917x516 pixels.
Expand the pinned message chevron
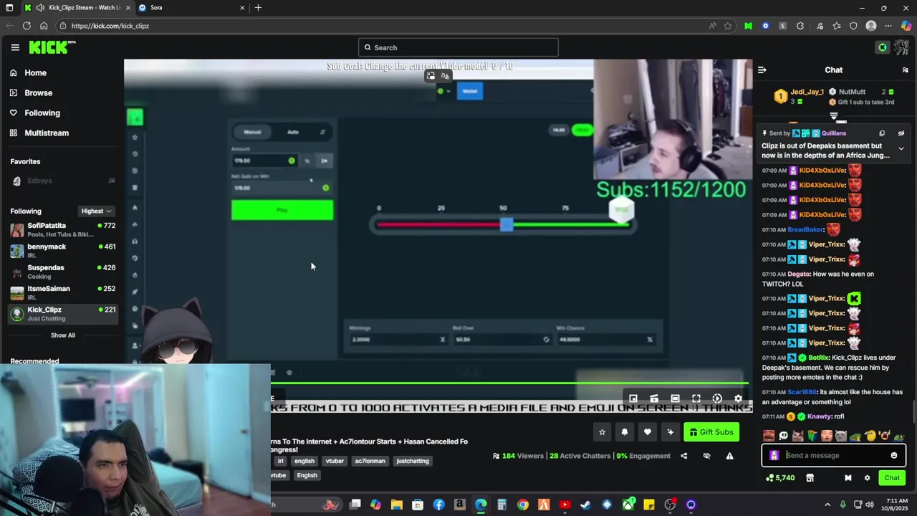pos(901,148)
